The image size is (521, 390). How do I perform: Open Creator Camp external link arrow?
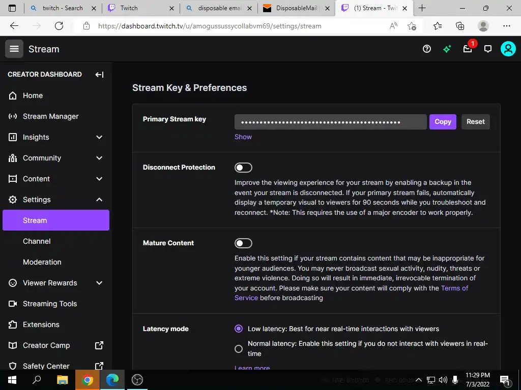(x=99, y=345)
